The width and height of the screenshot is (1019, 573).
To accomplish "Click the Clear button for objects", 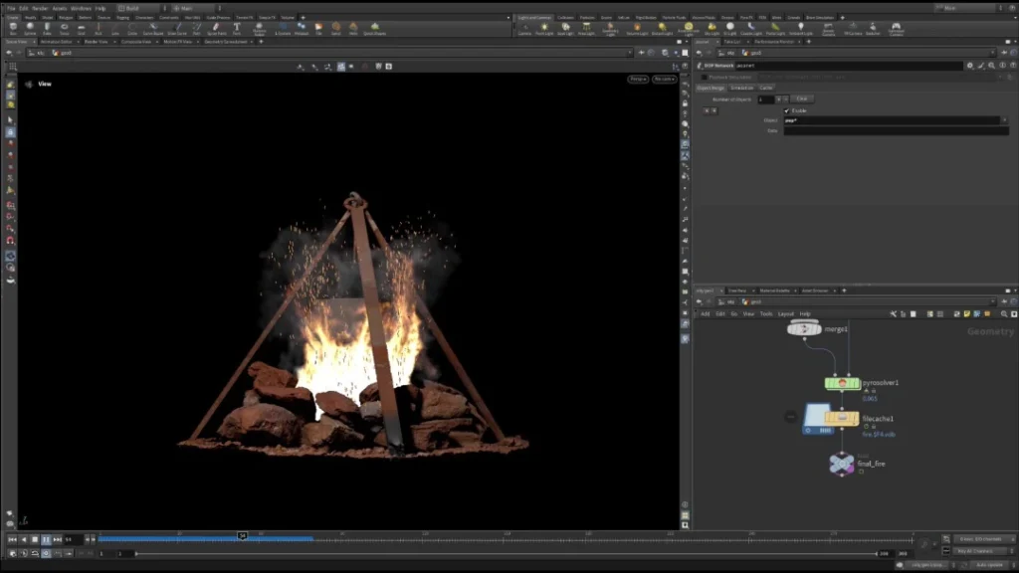I will coord(802,98).
